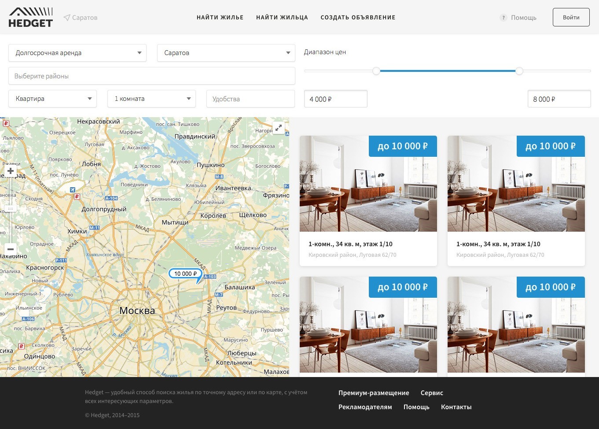
Task: Open the НАЙТИ ЖИЛЬЕ menu item
Action: point(220,18)
